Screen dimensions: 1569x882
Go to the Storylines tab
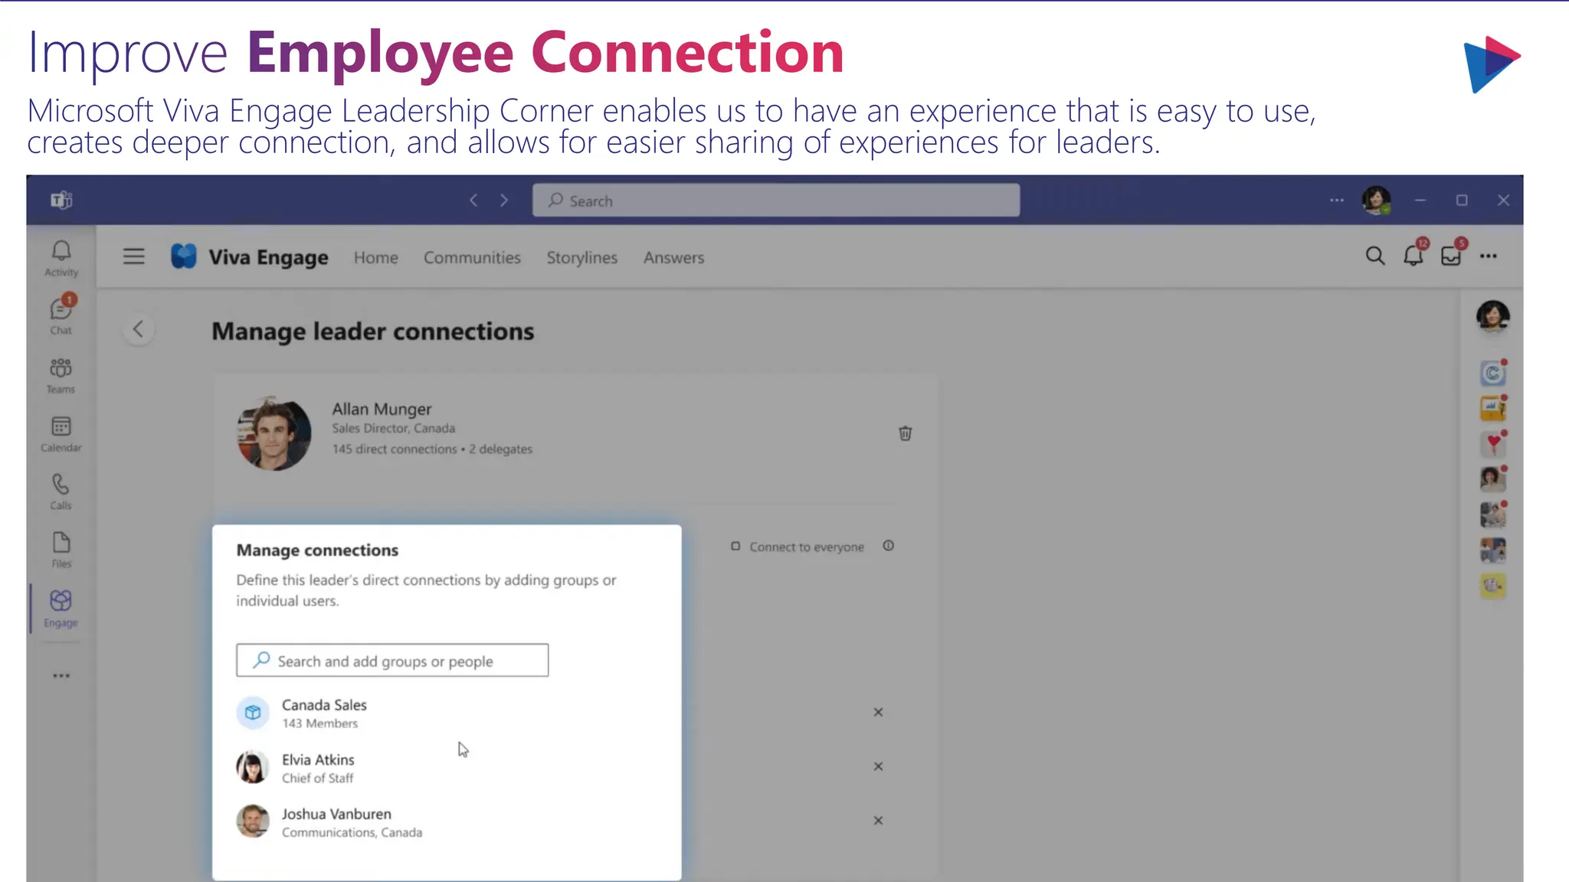[582, 258]
